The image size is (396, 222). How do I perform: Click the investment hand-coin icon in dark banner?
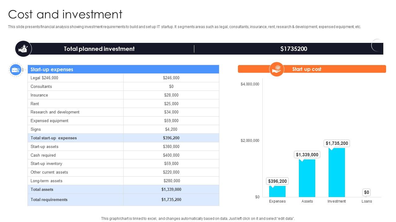(24, 49)
